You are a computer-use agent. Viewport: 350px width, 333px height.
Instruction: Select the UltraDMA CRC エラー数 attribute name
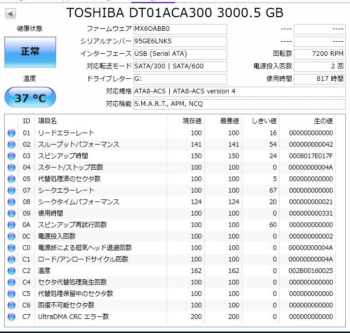73,317
